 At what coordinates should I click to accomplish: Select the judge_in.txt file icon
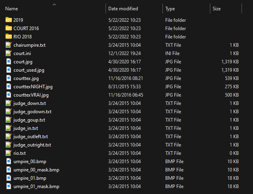[9, 128]
